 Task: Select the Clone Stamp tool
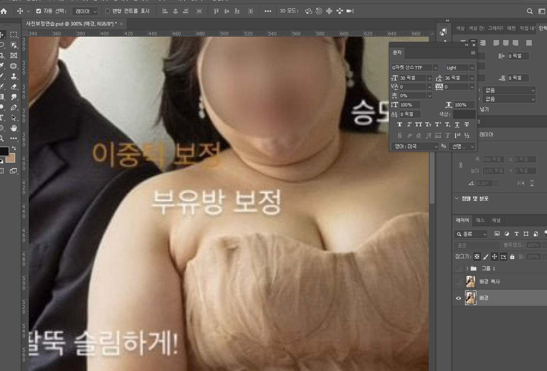tap(14, 76)
